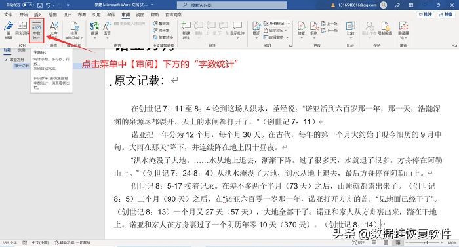Toggle the AutoSave switch
The height and width of the screenshot is (247, 459).
tap(28, 5)
